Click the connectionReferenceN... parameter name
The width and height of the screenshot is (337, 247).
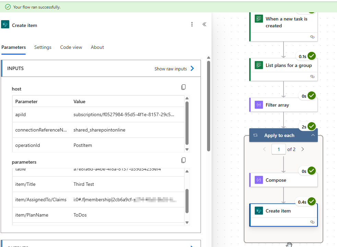point(41,130)
